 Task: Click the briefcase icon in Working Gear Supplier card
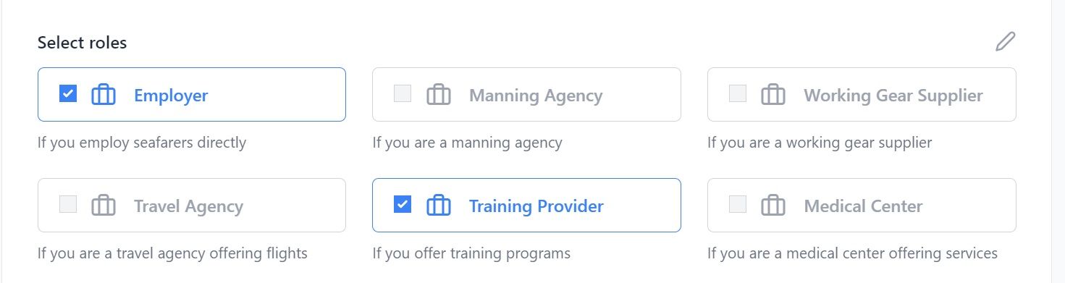click(x=773, y=95)
